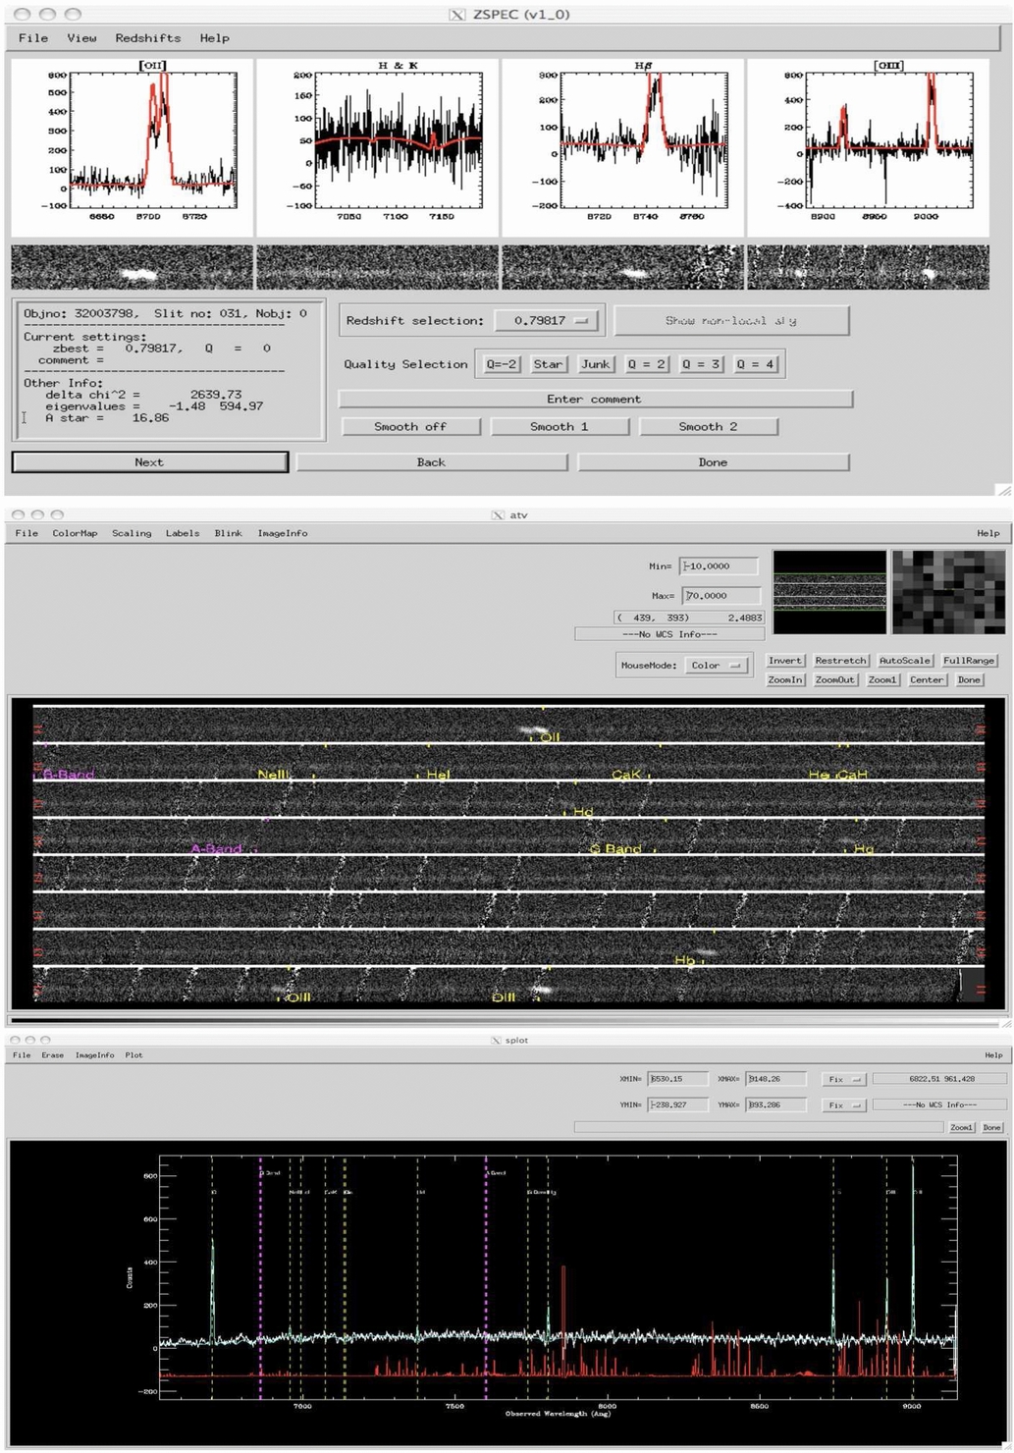Open the MouseMode Color dropdown
The height and width of the screenshot is (1453, 1014).
(718, 665)
